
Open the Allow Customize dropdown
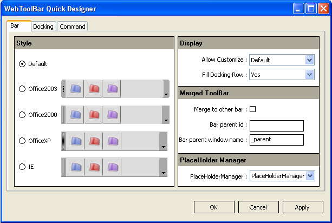309,60
